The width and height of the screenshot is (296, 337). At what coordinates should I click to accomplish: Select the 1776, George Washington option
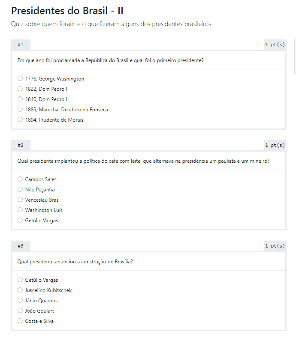[x=20, y=78]
